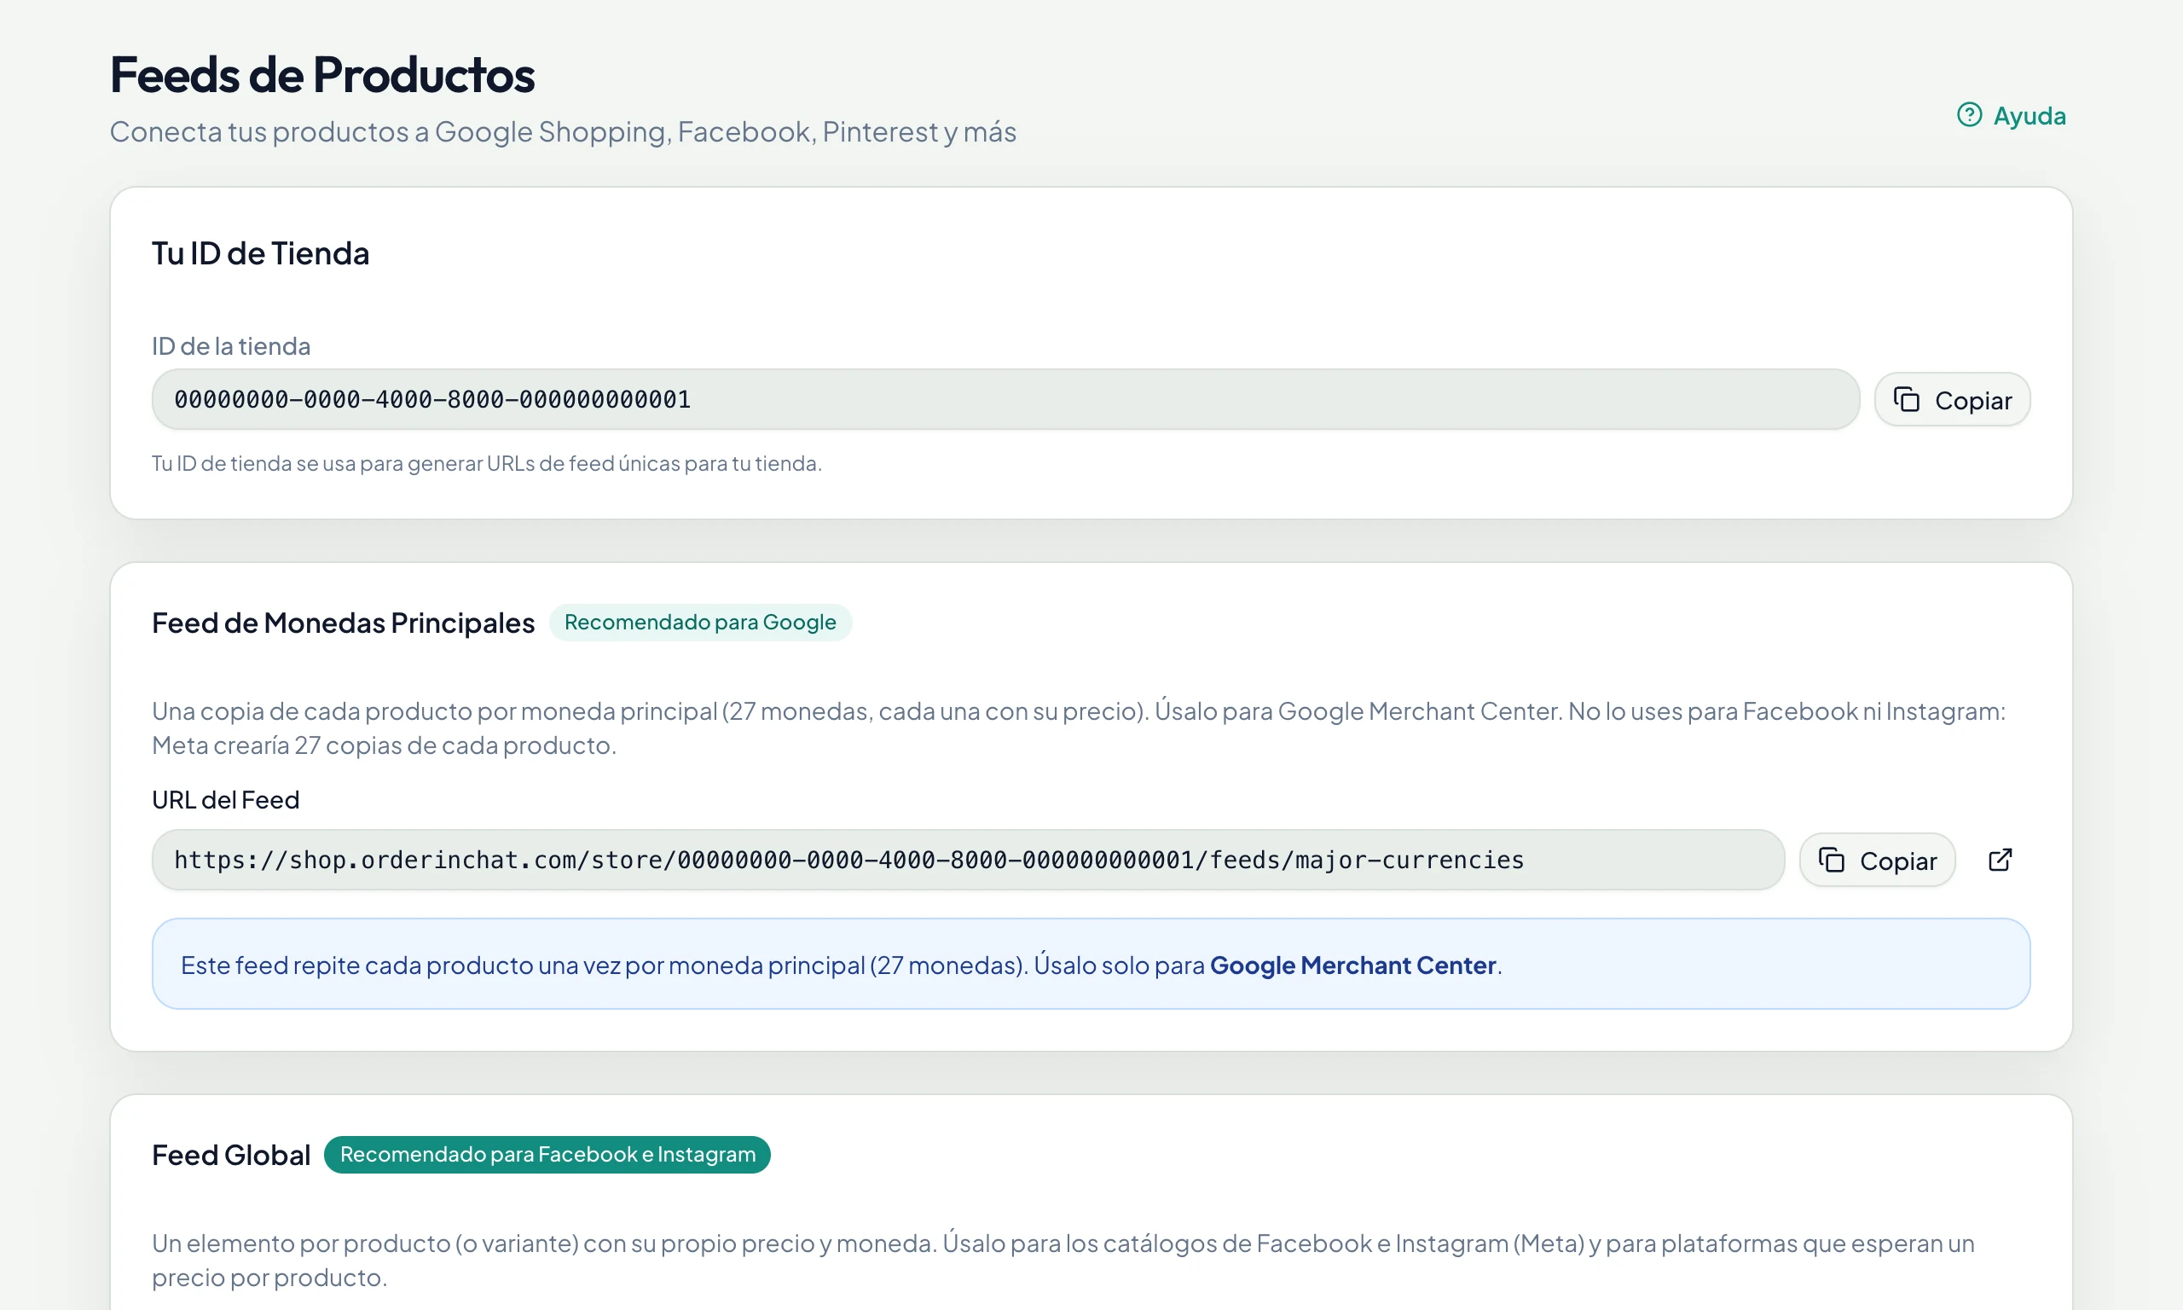Click the Feeds de Productos heading
The width and height of the screenshot is (2183, 1310).
[322, 74]
